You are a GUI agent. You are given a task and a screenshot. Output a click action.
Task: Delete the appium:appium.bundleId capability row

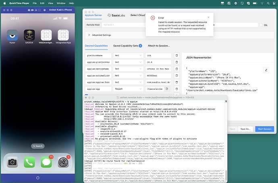tap(176, 82)
